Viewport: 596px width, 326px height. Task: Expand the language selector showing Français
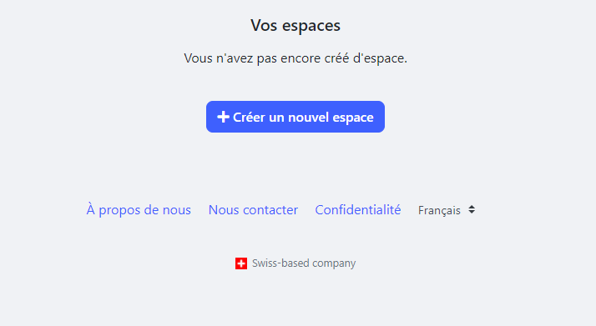[447, 210]
